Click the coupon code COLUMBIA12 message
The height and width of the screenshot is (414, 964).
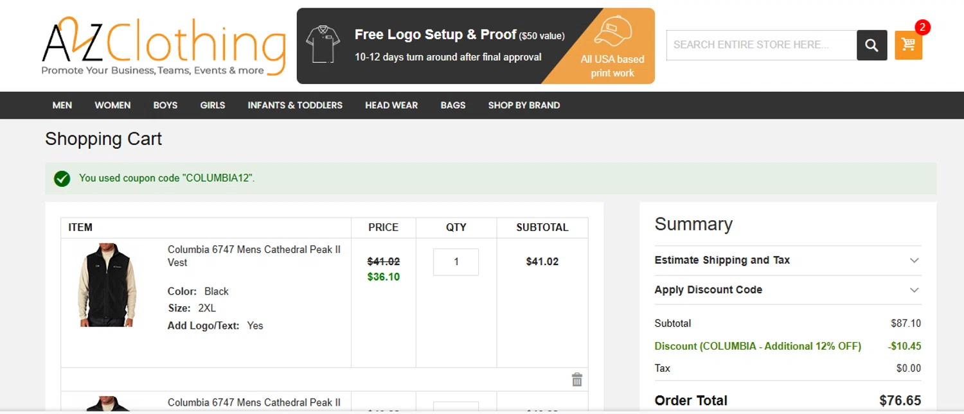coord(167,178)
